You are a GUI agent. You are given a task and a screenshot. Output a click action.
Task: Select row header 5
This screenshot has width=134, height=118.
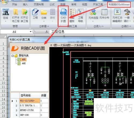[x=3, y=62]
